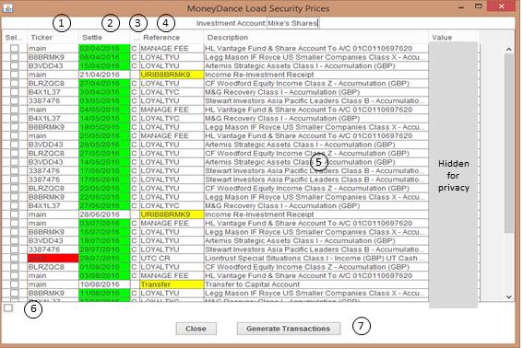
Task: Select checkbox of 11/08/2016 B8BRMK9 row
Action: [15, 293]
